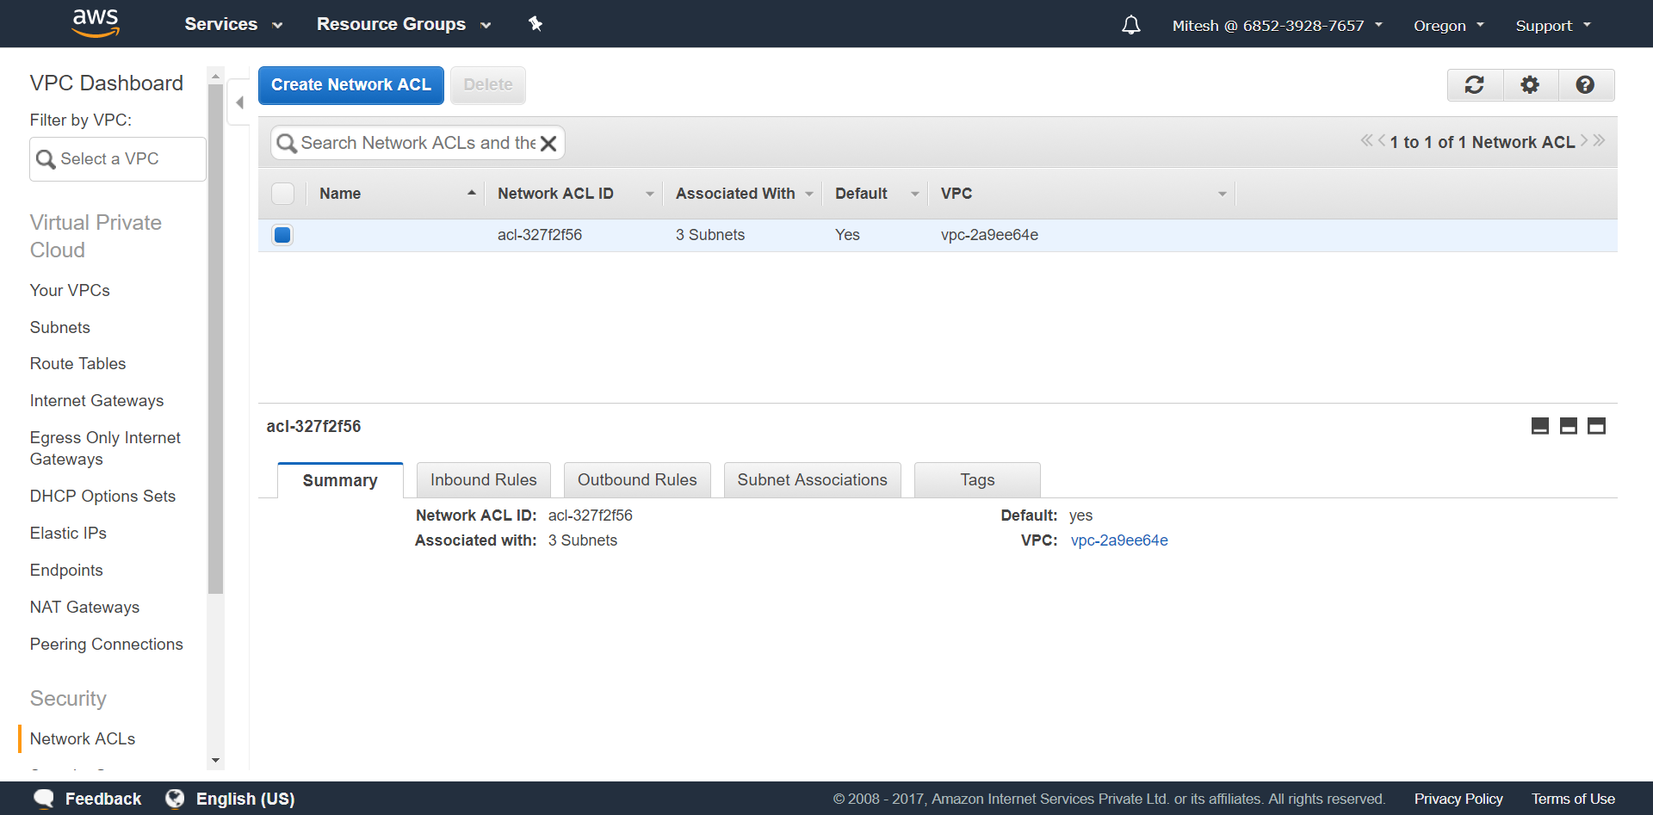
Task: Open Your VPCs in sidebar
Action: 70,291
